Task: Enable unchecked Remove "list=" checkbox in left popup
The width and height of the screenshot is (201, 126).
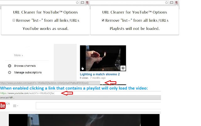Action: pos(14,20)
